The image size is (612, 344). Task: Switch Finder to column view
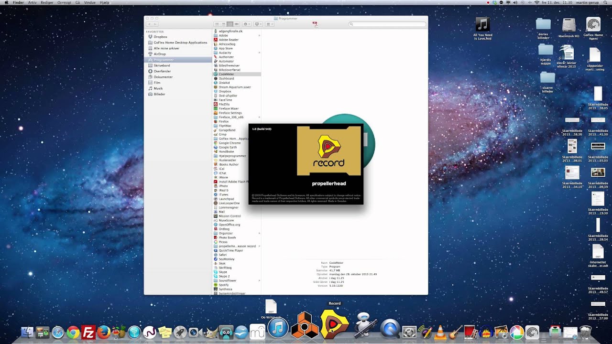click(x=229, y=24)
